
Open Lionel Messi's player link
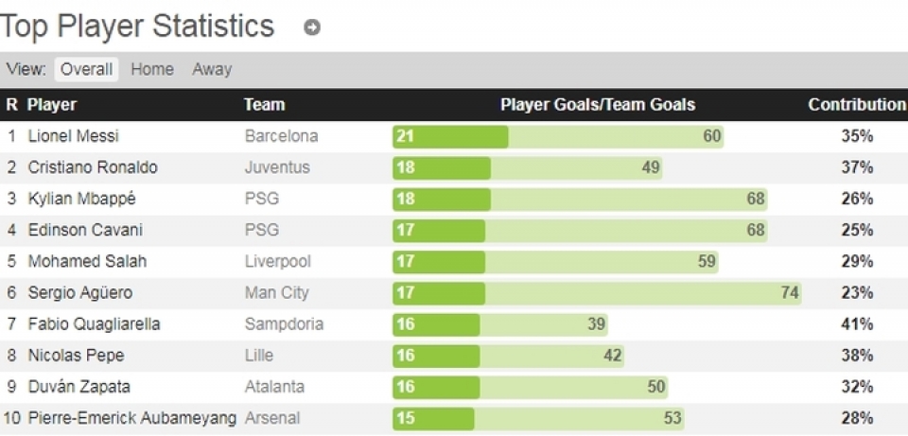pos(74,136)
